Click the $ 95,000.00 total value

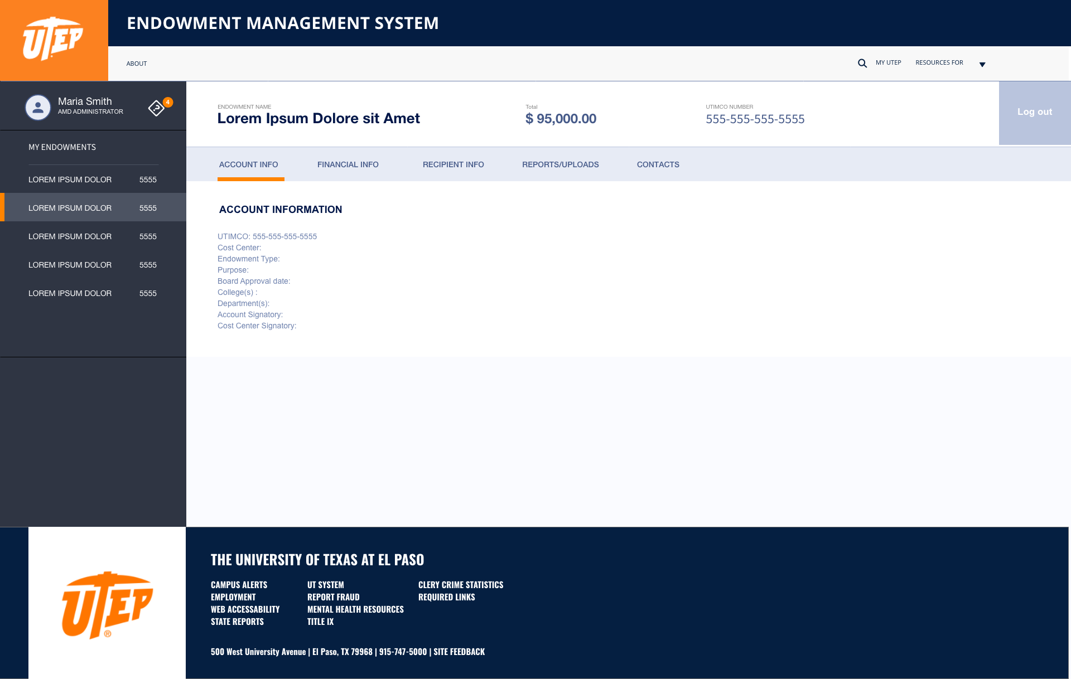[561, 119]
